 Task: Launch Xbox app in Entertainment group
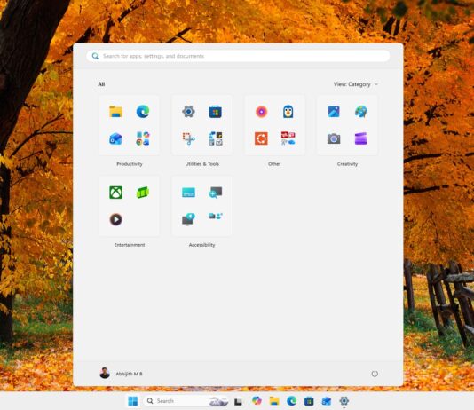pyautogui.click(x=115, y=193)
